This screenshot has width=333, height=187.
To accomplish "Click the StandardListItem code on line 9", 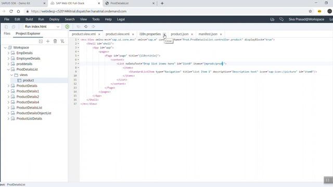I will coord(223,72).
